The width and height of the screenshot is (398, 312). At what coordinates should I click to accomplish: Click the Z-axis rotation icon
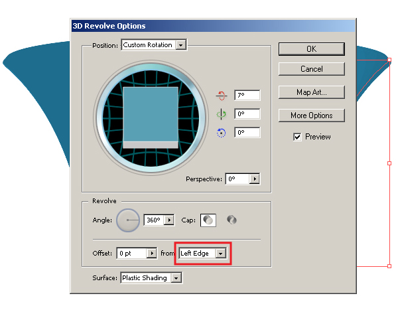(x=221, y=133)
